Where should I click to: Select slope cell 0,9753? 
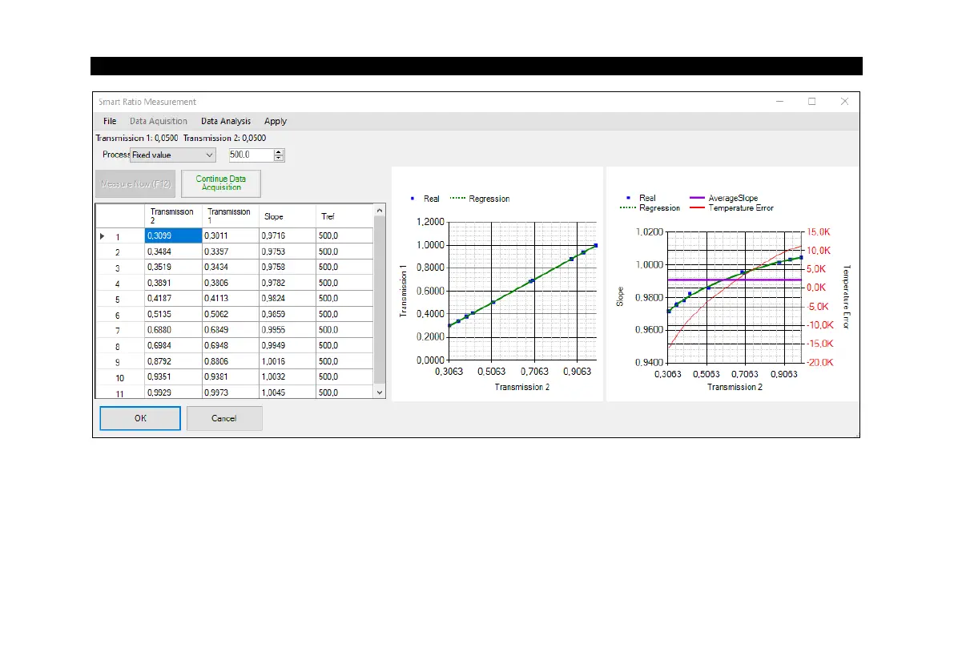coord(288,251)
